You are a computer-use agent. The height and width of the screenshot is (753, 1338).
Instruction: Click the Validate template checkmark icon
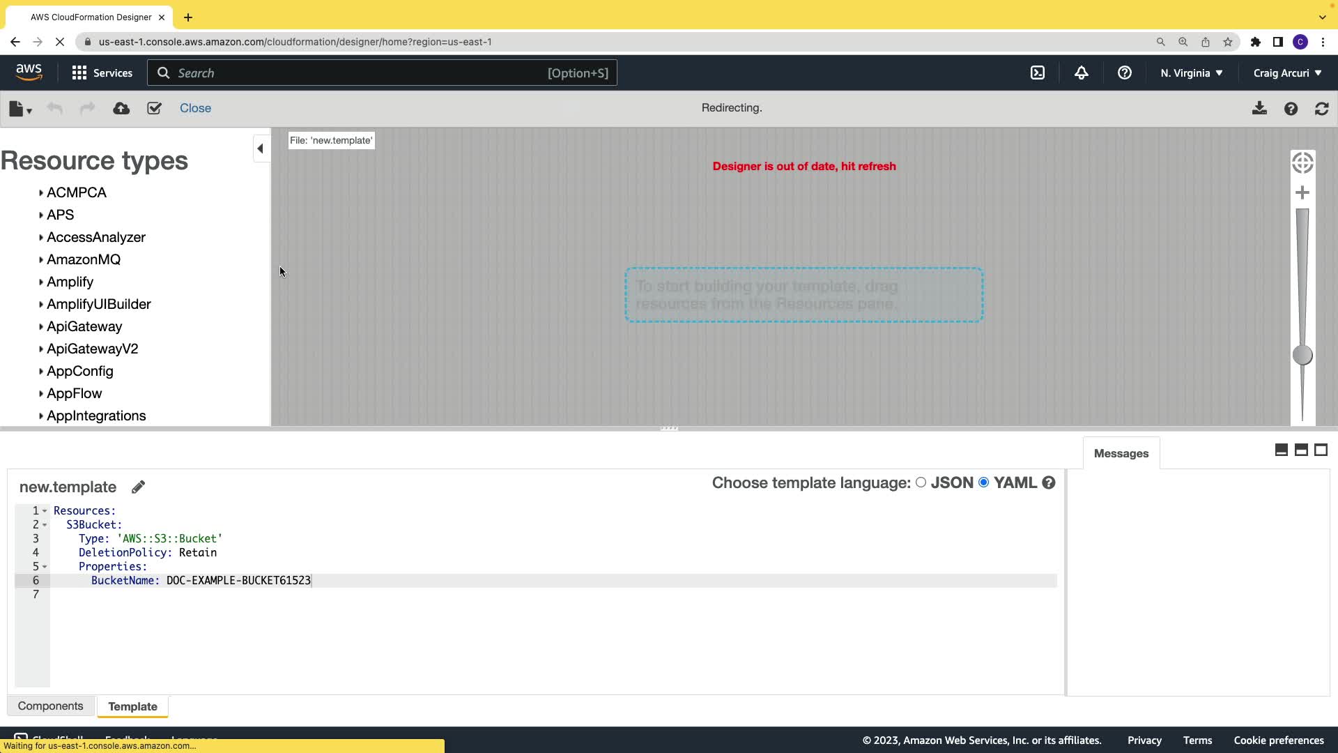(x=154, y=108)
